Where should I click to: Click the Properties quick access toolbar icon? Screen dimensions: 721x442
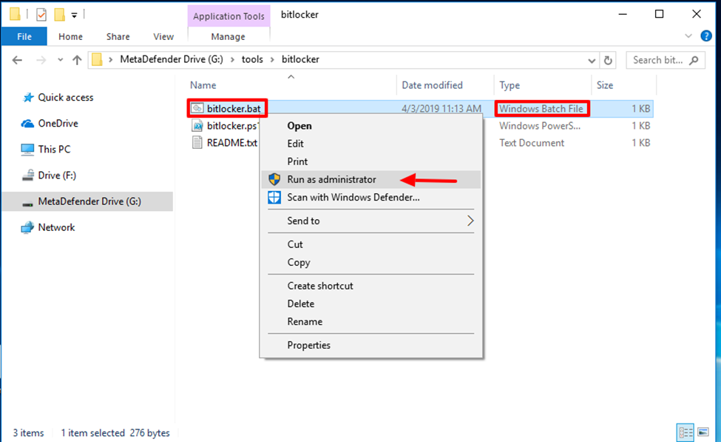41,15
